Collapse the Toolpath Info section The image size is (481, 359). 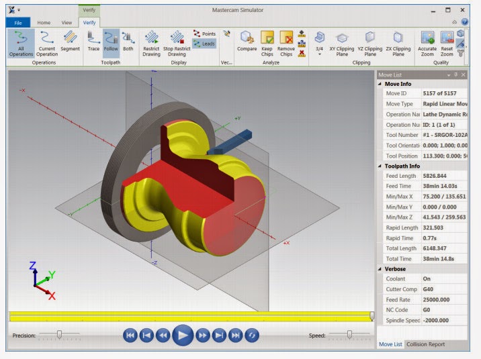pyautogui.click(x=380, y=166)
